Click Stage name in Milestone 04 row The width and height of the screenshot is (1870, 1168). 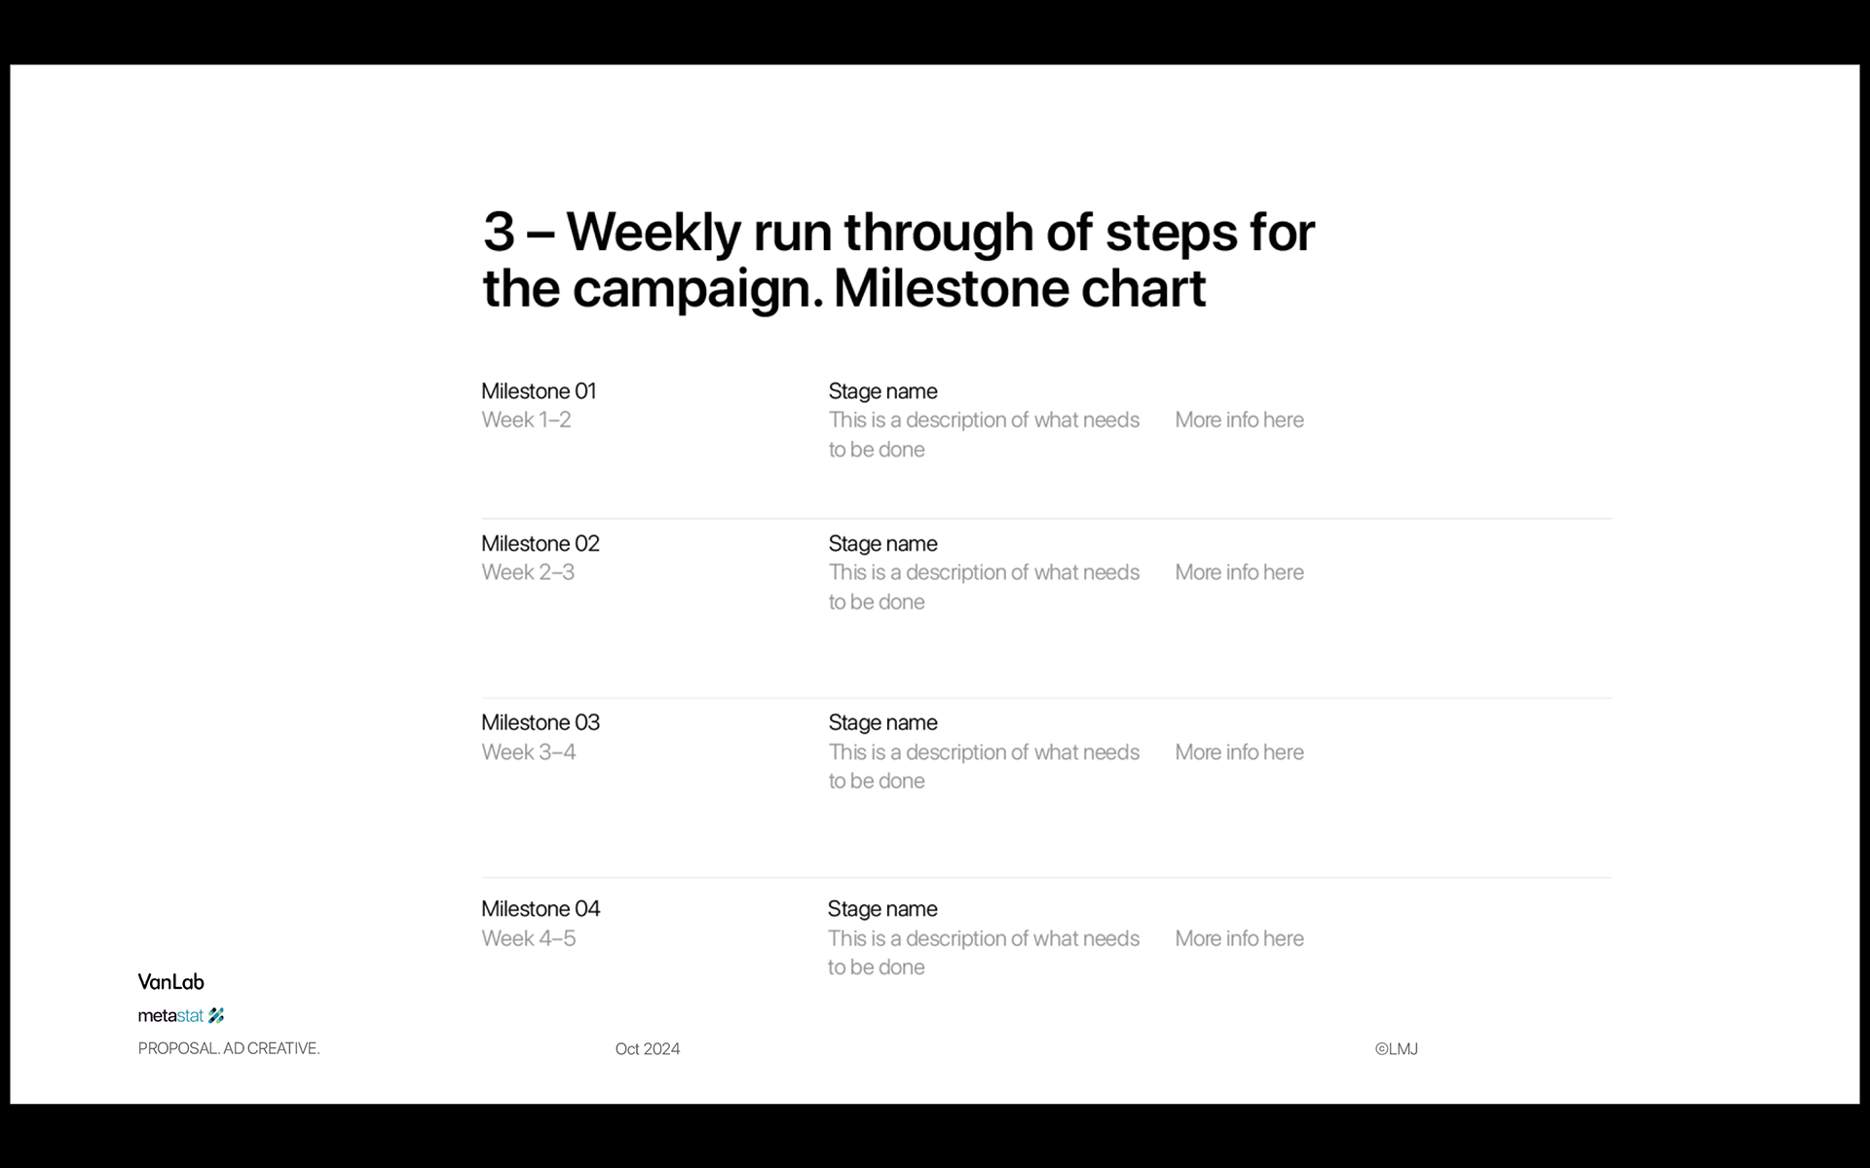[x=882, y=908]
